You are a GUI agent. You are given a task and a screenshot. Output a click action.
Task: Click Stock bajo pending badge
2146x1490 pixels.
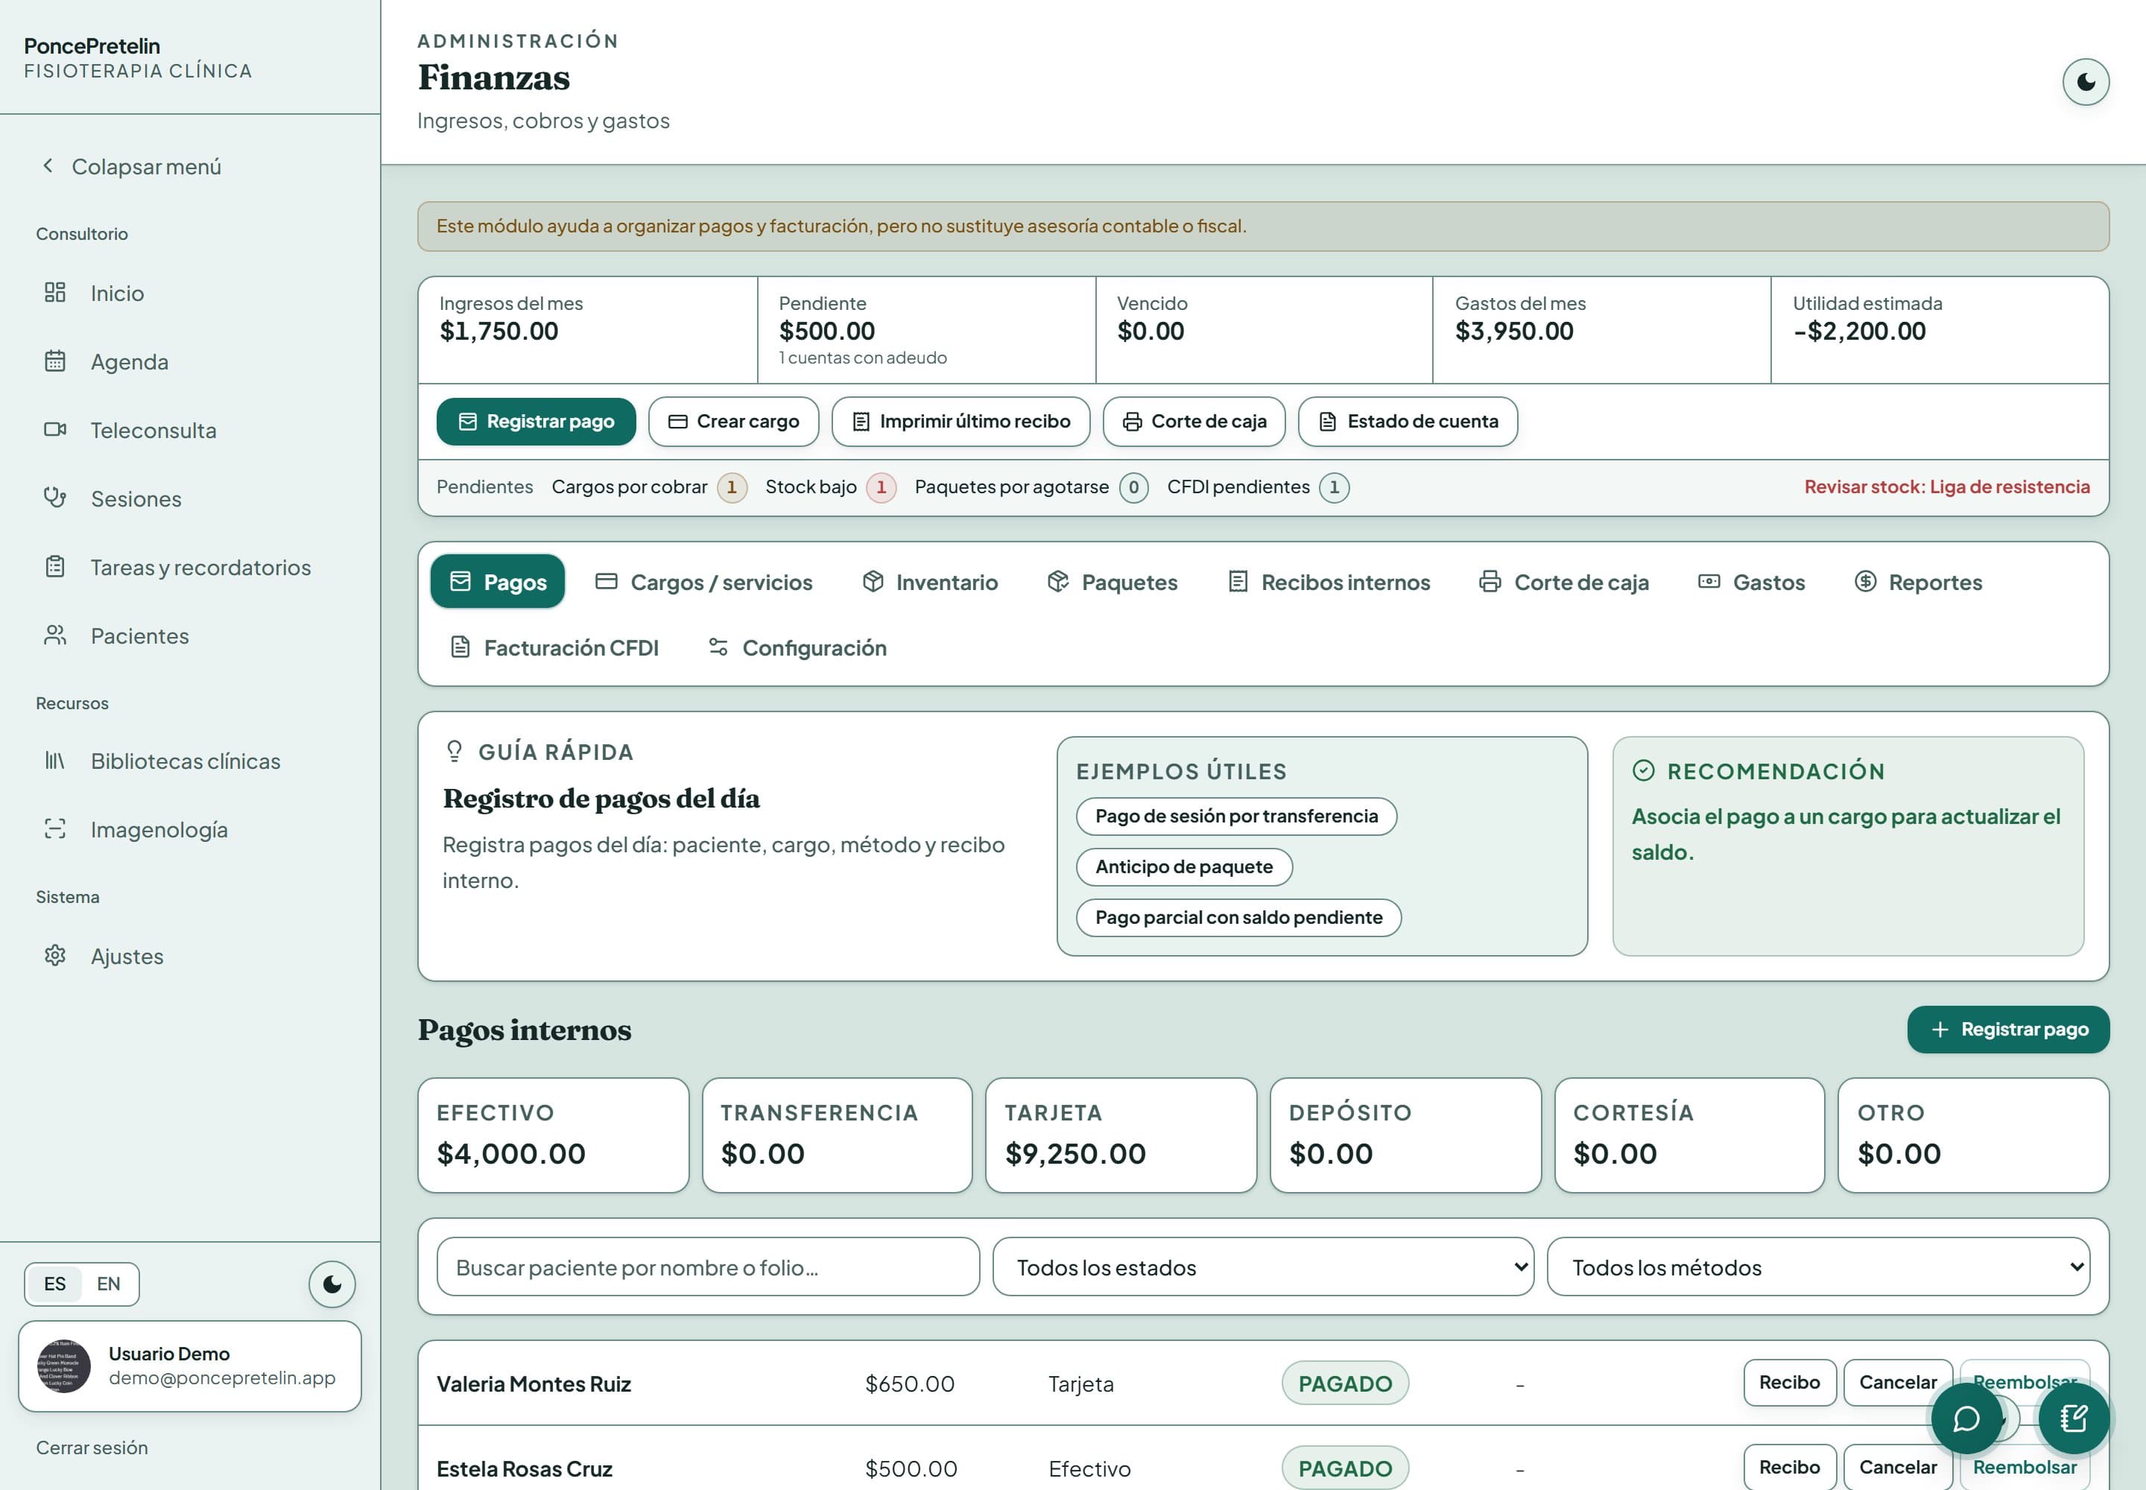tap(830, 486)
